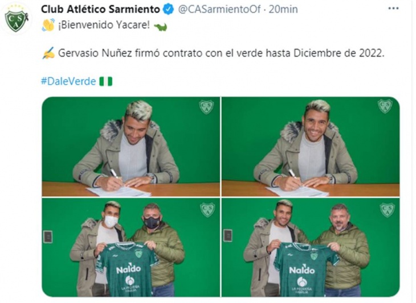The width and height of the screenshot is (416, 303).
Task: Click the waving hand emoji
Action: point(48,25)
